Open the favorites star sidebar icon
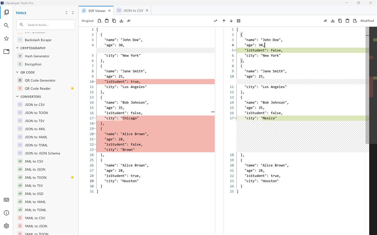The width and height of the screenshot is (377, 235). pos(6,39)
